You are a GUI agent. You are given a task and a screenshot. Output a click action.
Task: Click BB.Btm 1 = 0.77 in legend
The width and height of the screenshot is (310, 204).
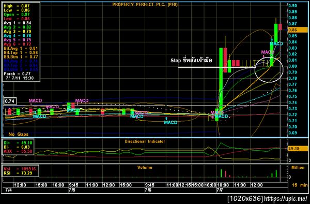click(x=21, y=57)
